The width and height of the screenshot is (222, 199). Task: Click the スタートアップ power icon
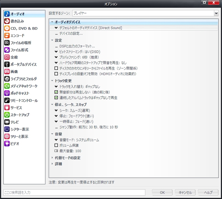click(x=7, y=115)
